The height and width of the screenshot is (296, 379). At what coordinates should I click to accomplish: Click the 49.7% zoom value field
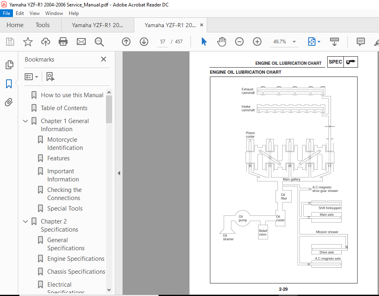coord(279,42)
